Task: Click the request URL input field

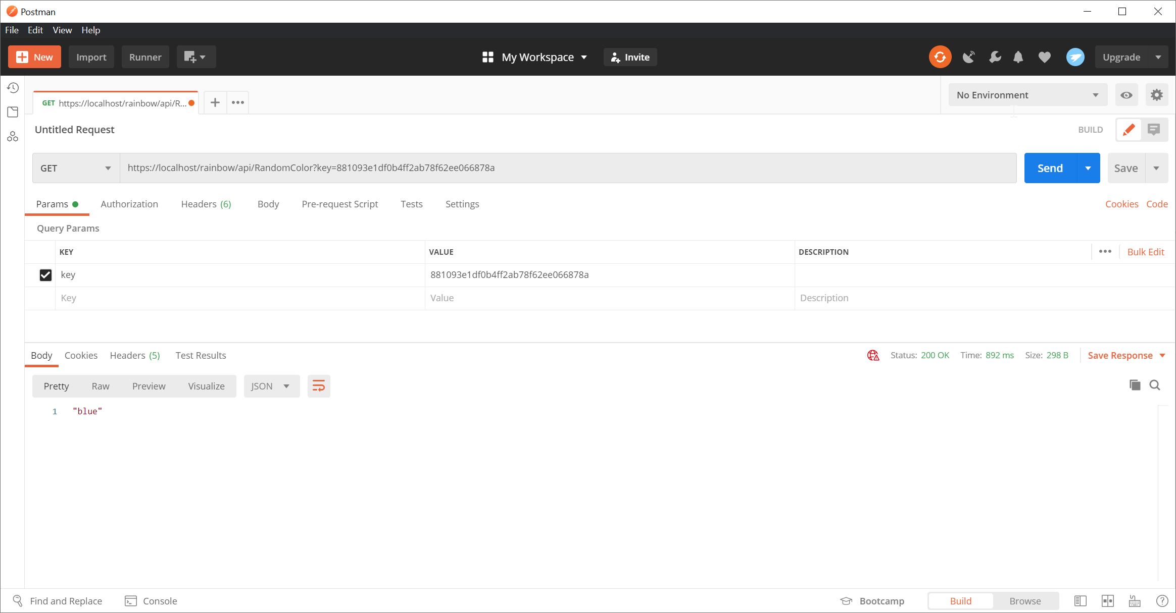Action: click(568, 168)
